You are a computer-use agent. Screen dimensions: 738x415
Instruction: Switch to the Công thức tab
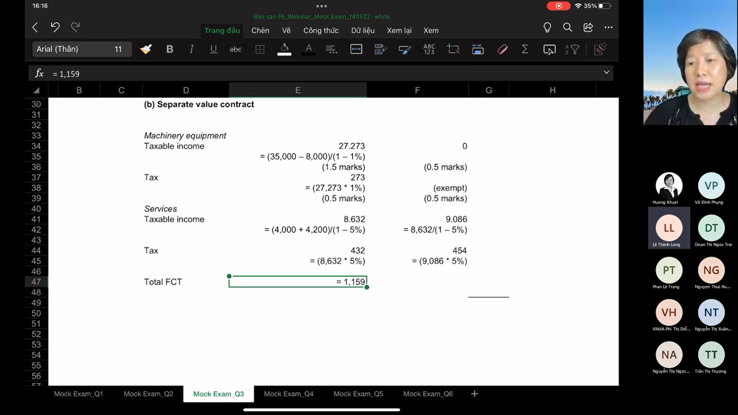[321, 30]
